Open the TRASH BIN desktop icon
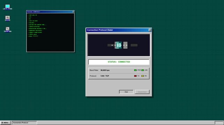The width and height of the screenshot is (224, 125). coord(7,30)
